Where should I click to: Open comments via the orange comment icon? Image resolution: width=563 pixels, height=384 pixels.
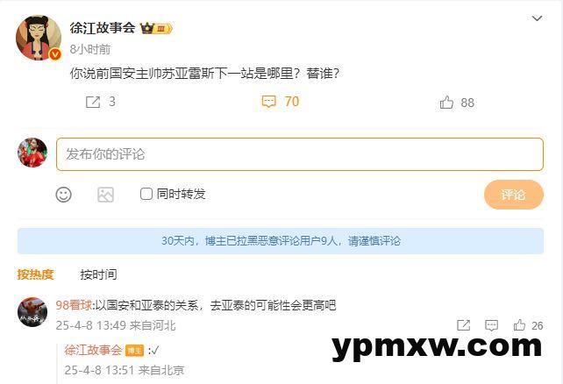(x=268, y=102)
